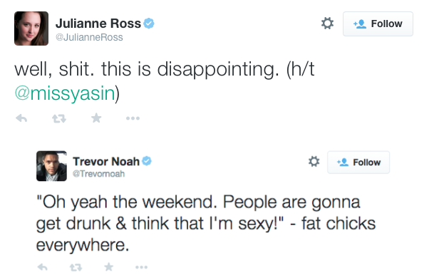This screenshot has width=439, height=278.
Task: Open gear settings menu for Julianne Ross
Action: click(x=327, y=24)
